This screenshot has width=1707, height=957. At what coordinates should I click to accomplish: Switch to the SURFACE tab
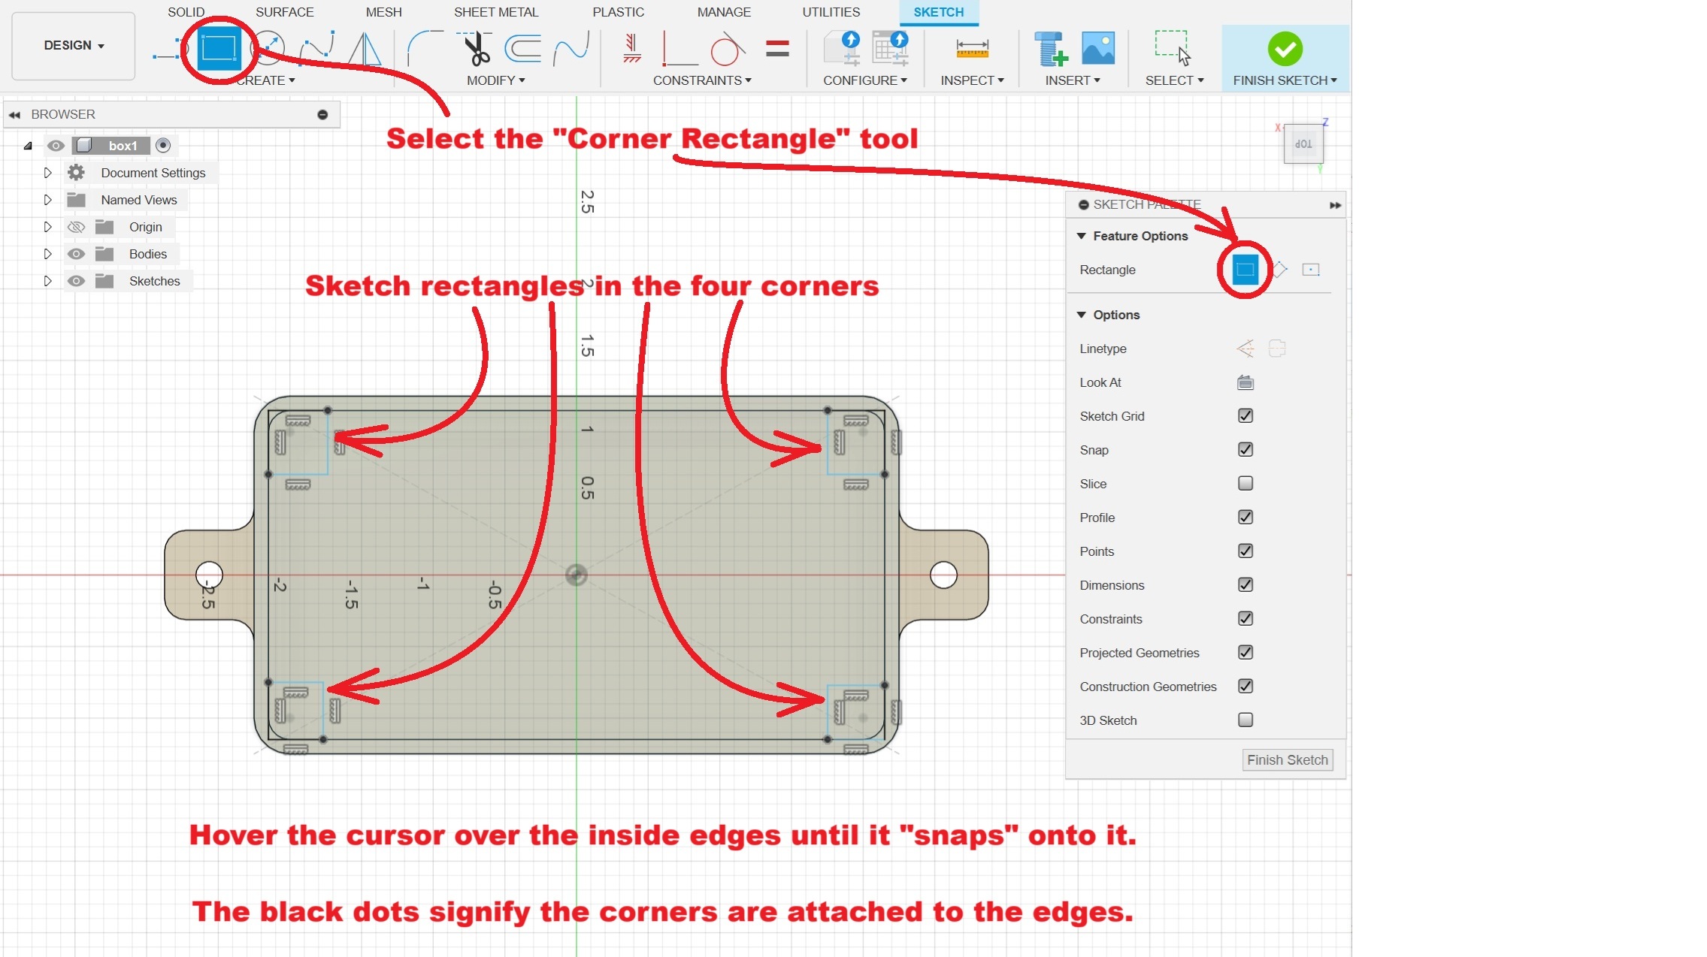284,12
